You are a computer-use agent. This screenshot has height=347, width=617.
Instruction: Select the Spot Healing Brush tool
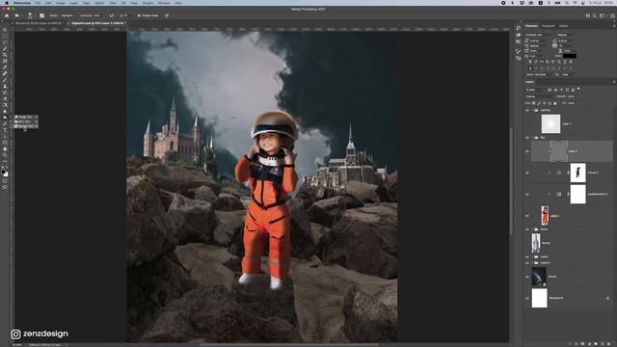point(5,74)
